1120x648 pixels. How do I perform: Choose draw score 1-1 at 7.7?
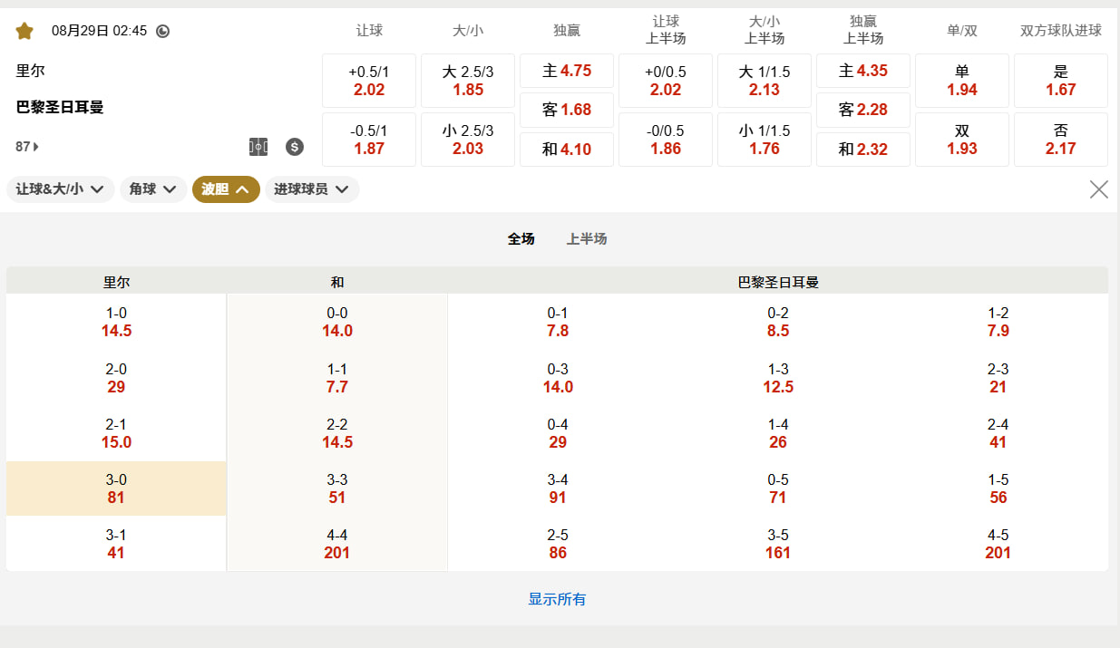(x=337, y=378)
